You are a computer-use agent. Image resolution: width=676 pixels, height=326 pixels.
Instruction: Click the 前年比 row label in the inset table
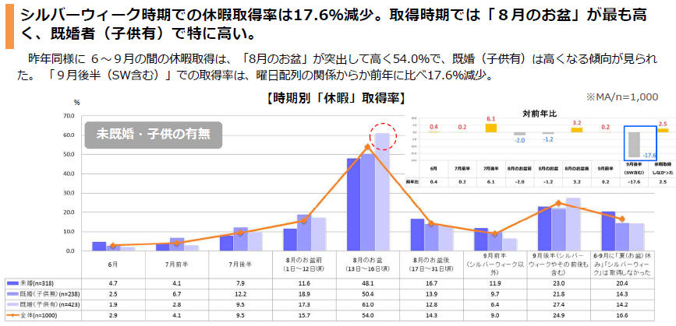[x=412, y=182]
